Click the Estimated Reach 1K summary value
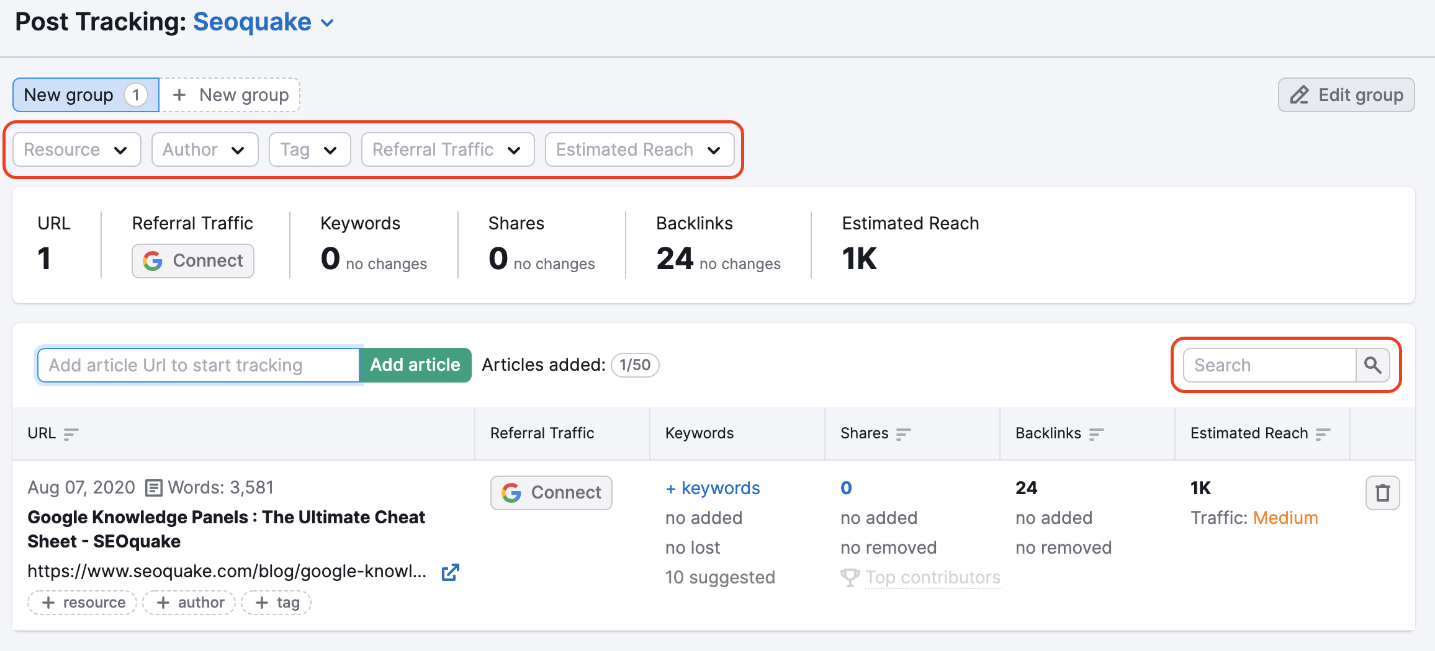 click(x=859, y=259)
